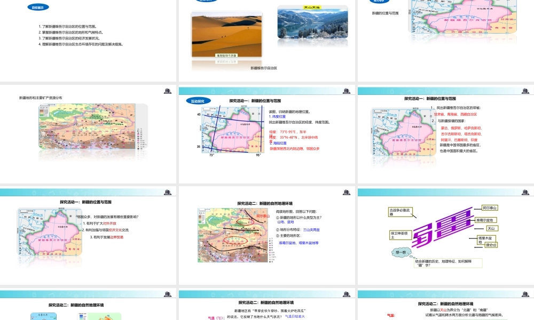Select the Xinjiang map with blue grid lines
Screen dimensions: 534x320
tap(233, 129)
